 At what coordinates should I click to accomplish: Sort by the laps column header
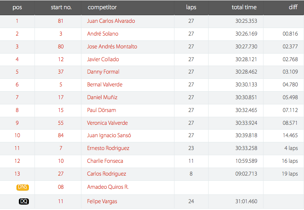(191, 7)
